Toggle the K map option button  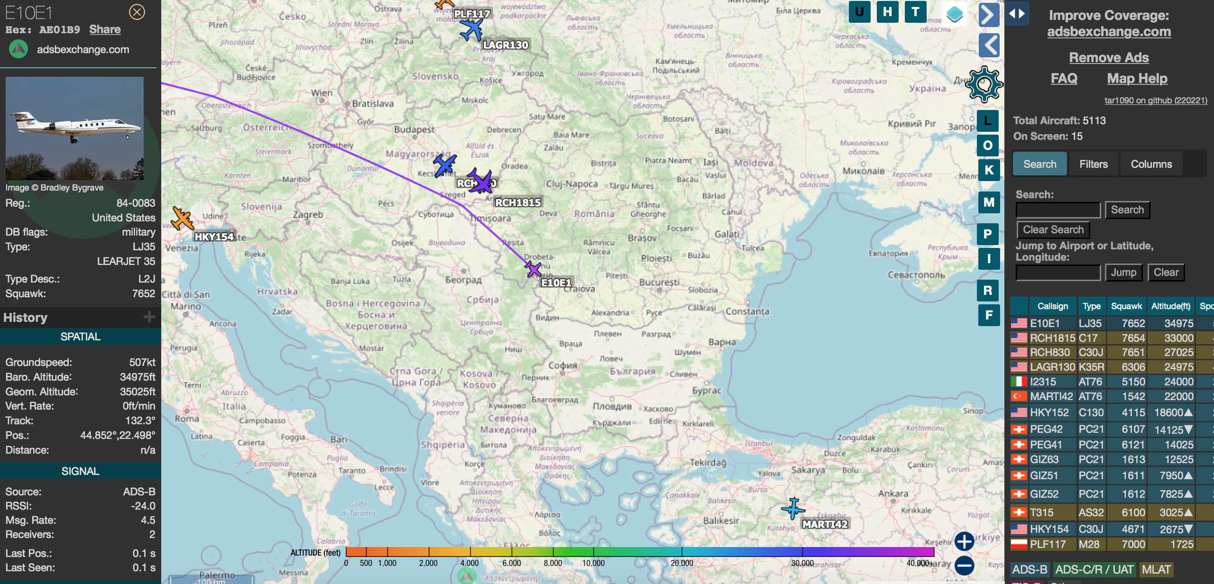point(989,170)
